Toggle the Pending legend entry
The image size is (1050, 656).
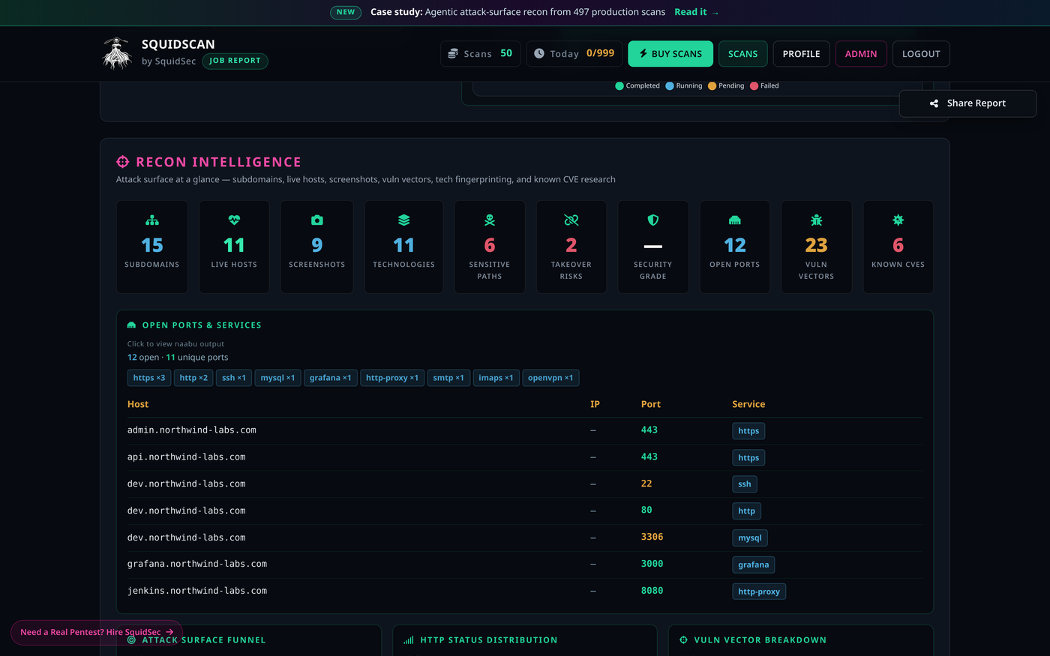tap(726, 85)
